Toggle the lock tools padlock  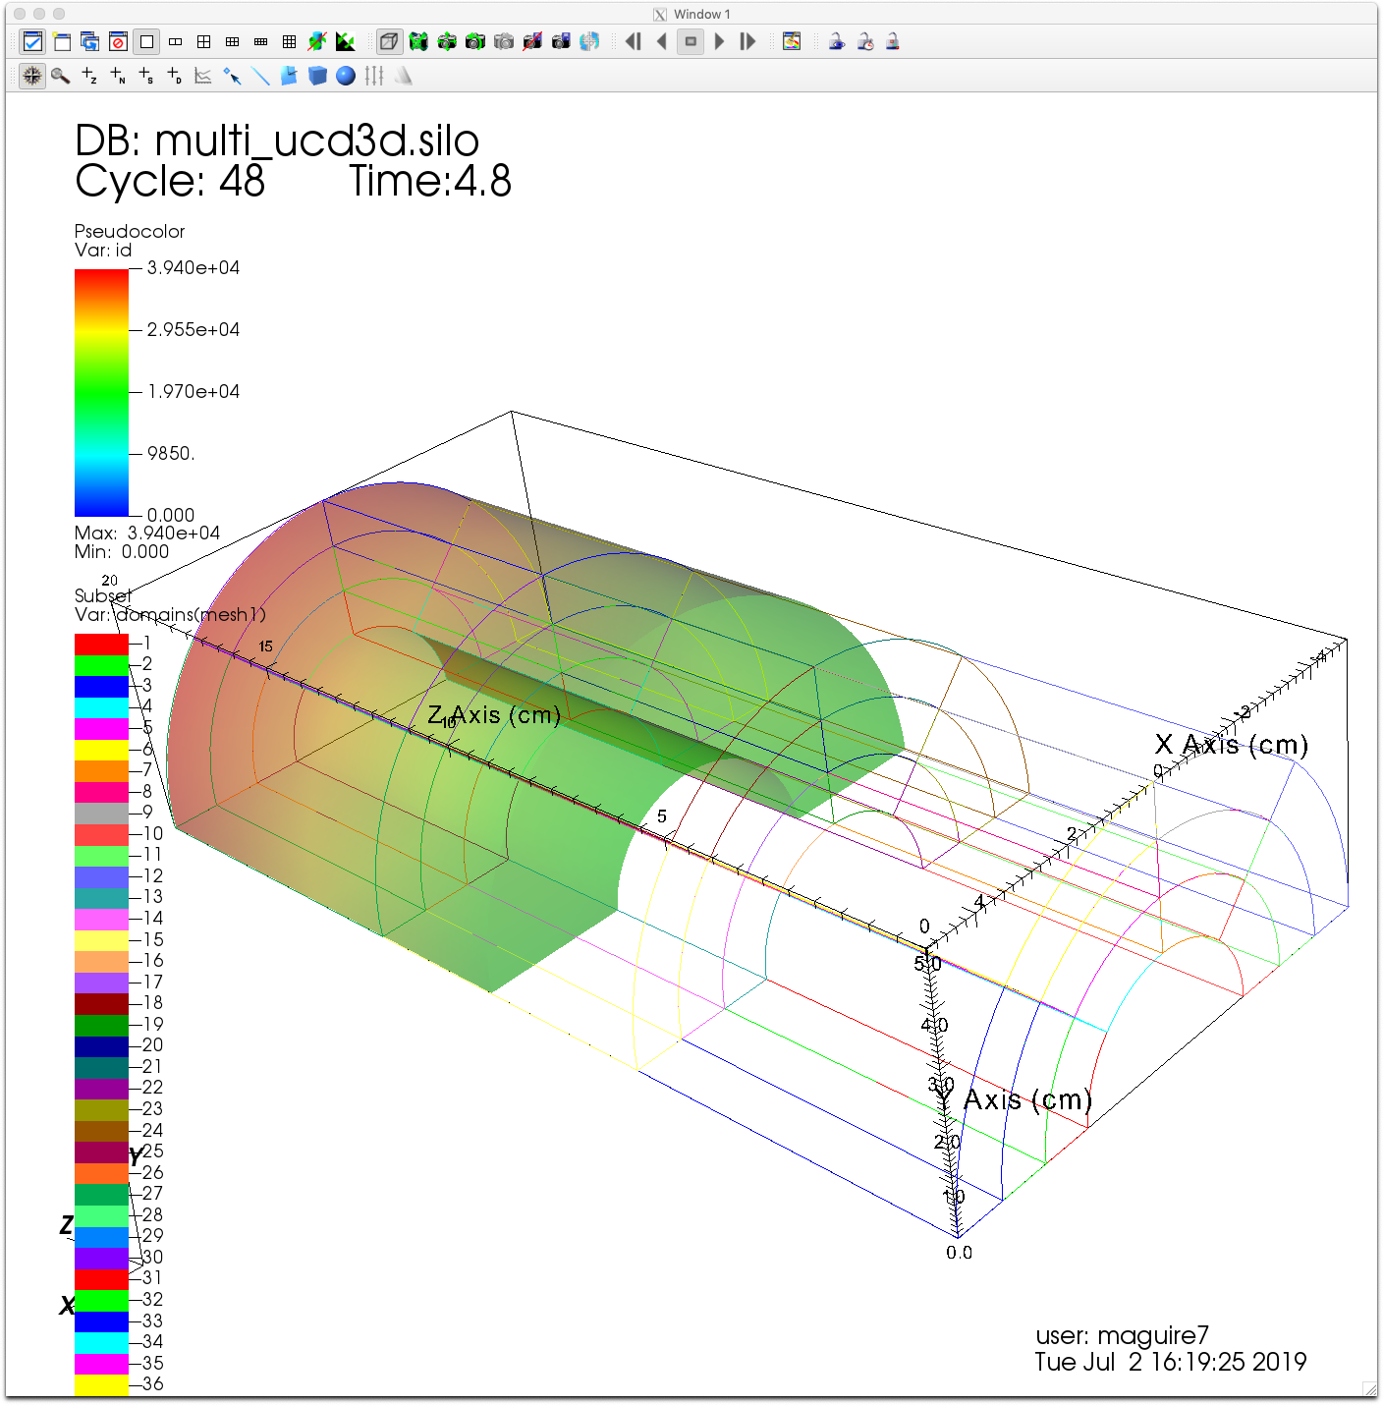[892, 41]
